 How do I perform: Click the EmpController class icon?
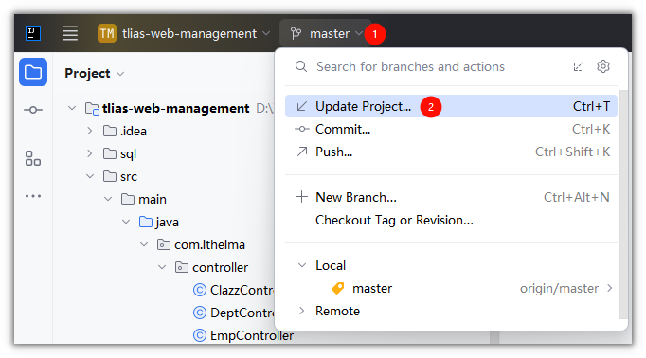[200, 335]
